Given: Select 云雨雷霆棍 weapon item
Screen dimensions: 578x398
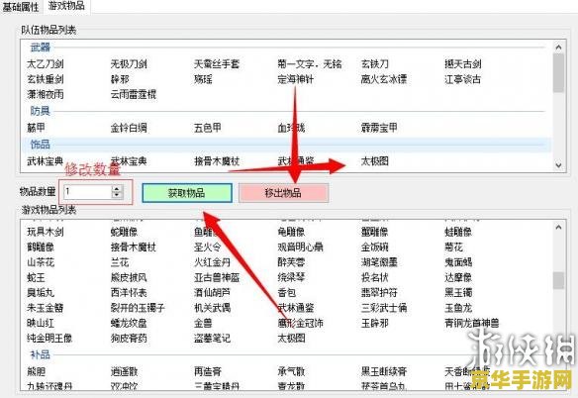Looking at the screenshot, I should pyautogui.click(x=133, y=94).
